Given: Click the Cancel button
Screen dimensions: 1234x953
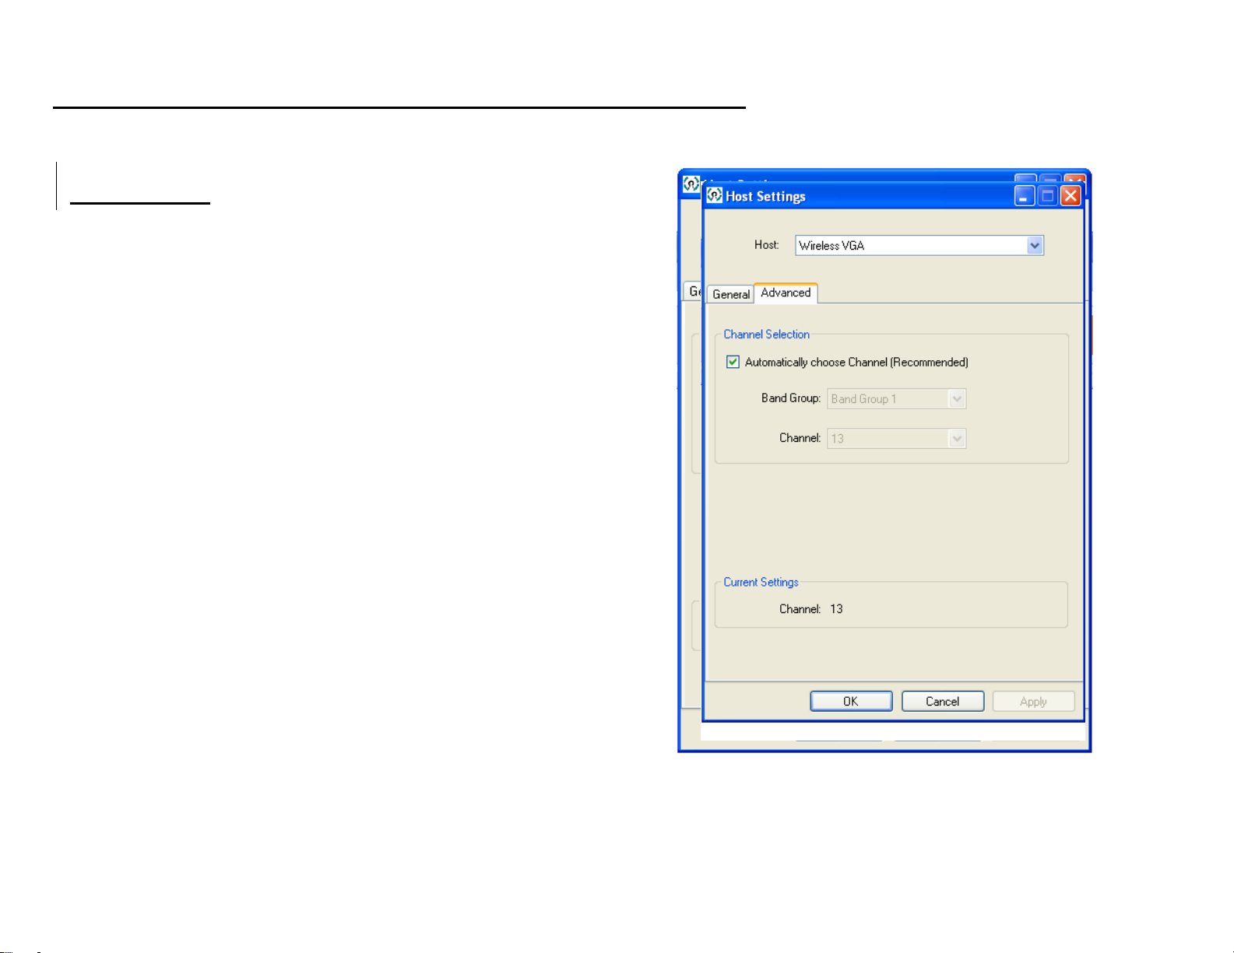Looking at the screenshot, I should (943, 701).
